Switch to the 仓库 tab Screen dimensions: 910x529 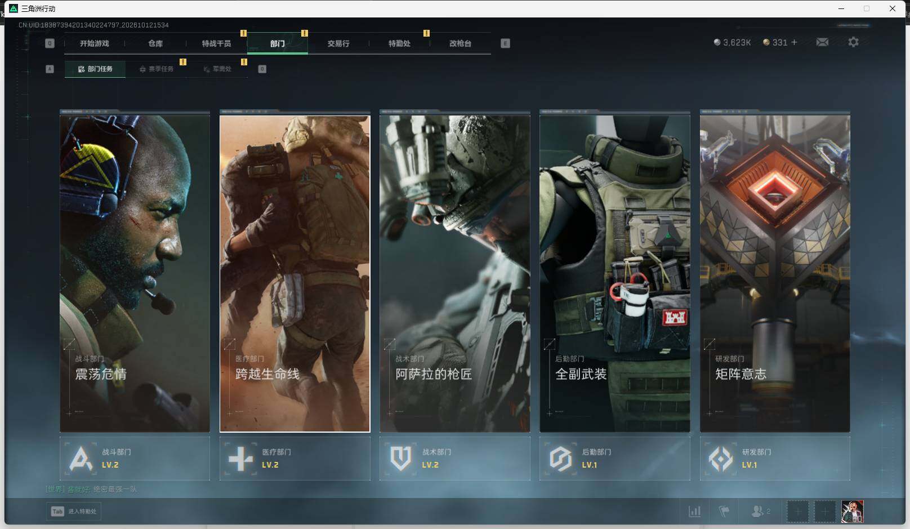pos(155,43)
